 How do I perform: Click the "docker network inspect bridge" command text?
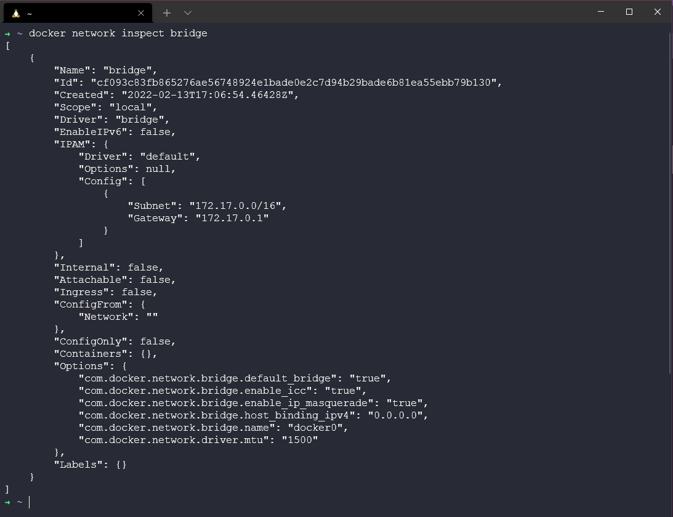click(118, 33)
